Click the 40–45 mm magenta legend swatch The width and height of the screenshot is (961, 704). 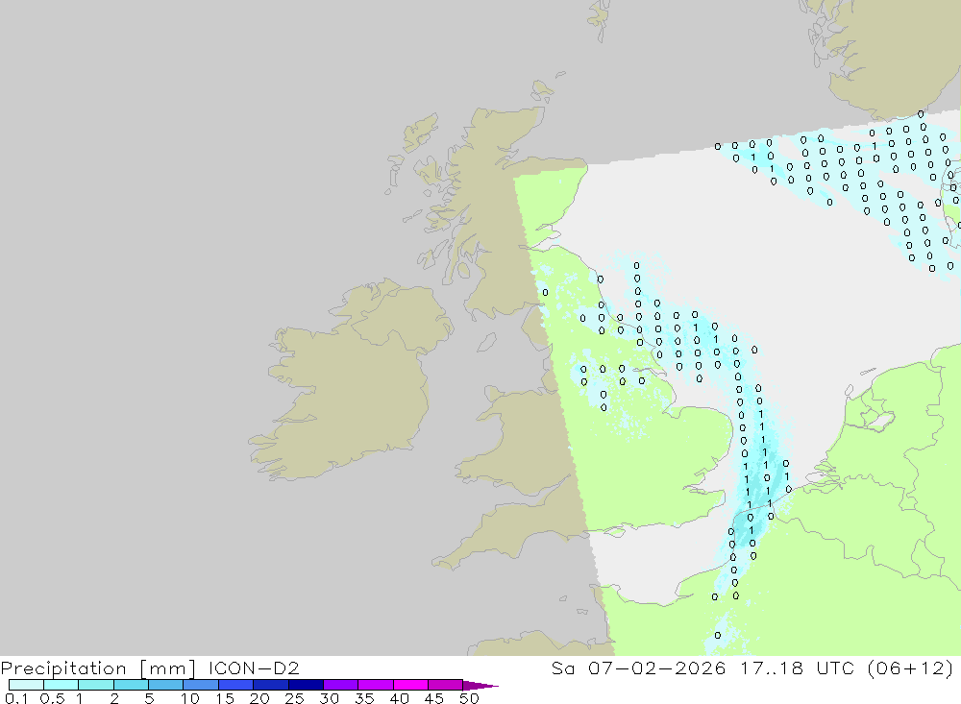point(410,685)
